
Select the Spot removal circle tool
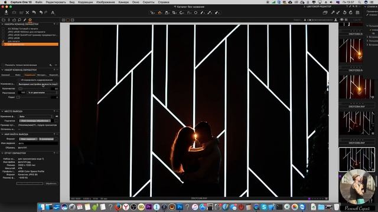click(195, 12)
